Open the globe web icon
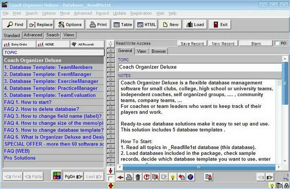The width and height of the screenshot is (290, 189). click(x=190, y=177)
